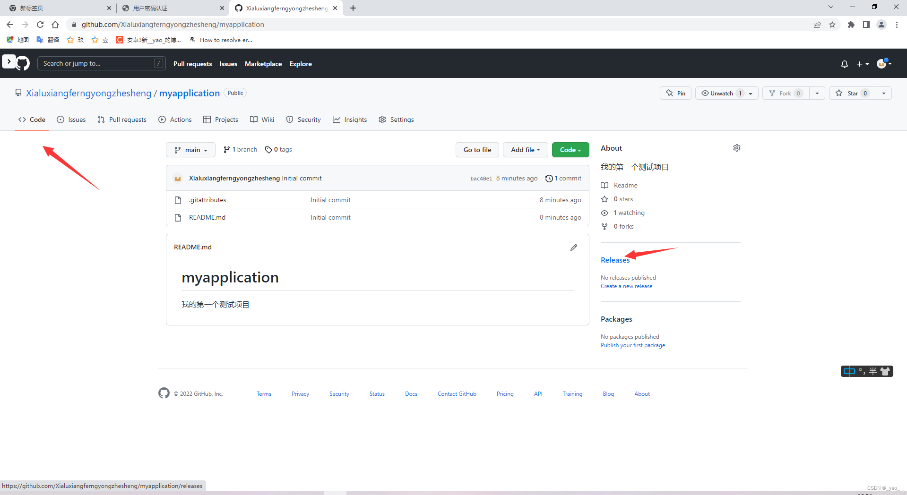Open a new browser tab
Screen dimensions: 907x495
point(353,8)
